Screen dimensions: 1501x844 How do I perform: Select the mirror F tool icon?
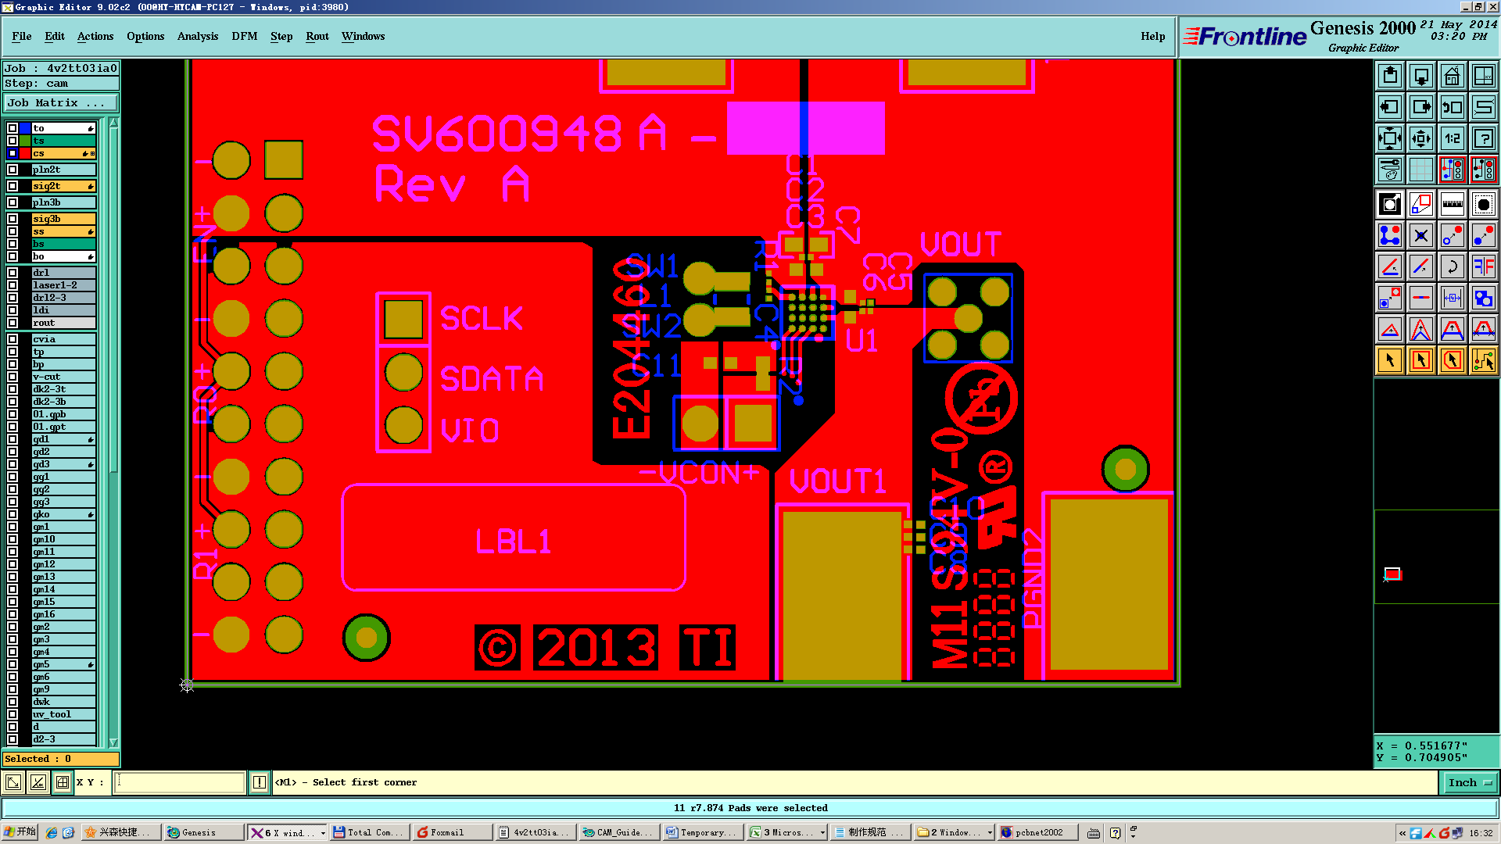[1483, 266]
